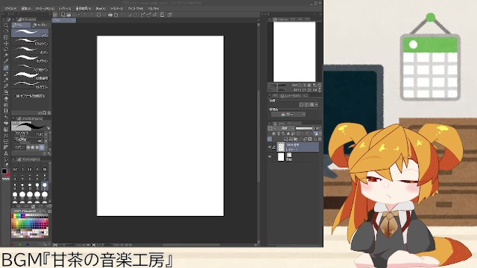The height and width of the screenshot is (268, 477).
Task: Click New raster layer icon in Layer panel
Action: 285,139
